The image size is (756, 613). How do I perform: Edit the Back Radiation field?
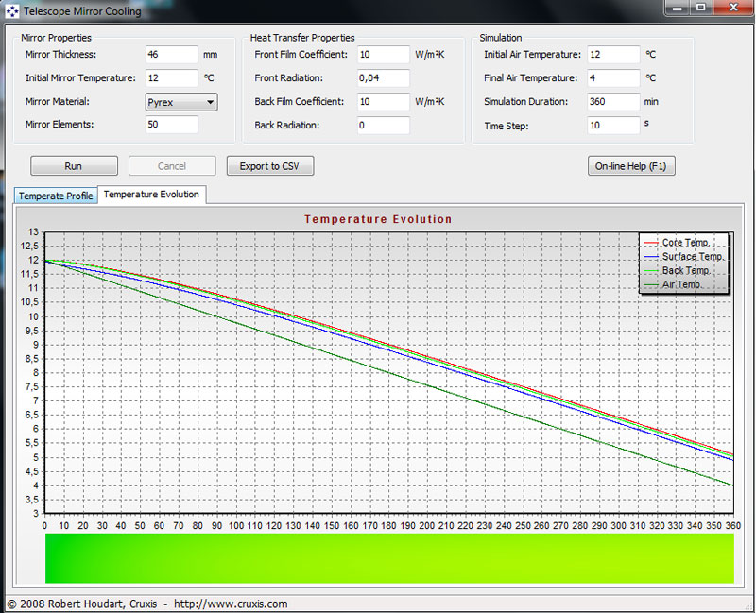(384, 126)
